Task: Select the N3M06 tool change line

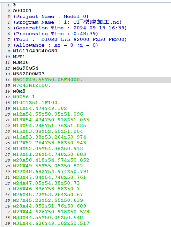Action: click(x=20, y=62)
